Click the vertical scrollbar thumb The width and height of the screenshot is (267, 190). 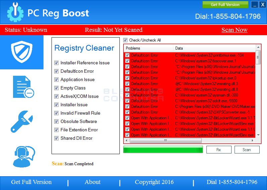[x=258, y=57]
